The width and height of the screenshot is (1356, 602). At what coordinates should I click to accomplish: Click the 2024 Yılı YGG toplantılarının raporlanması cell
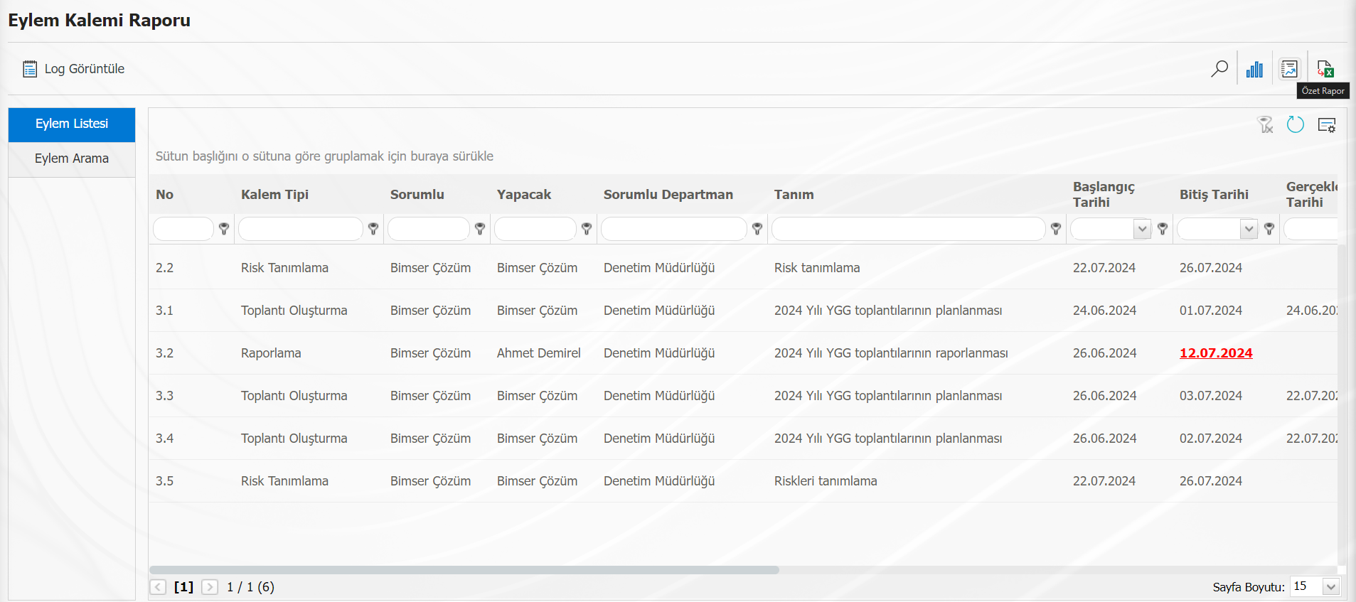(891, 353)
